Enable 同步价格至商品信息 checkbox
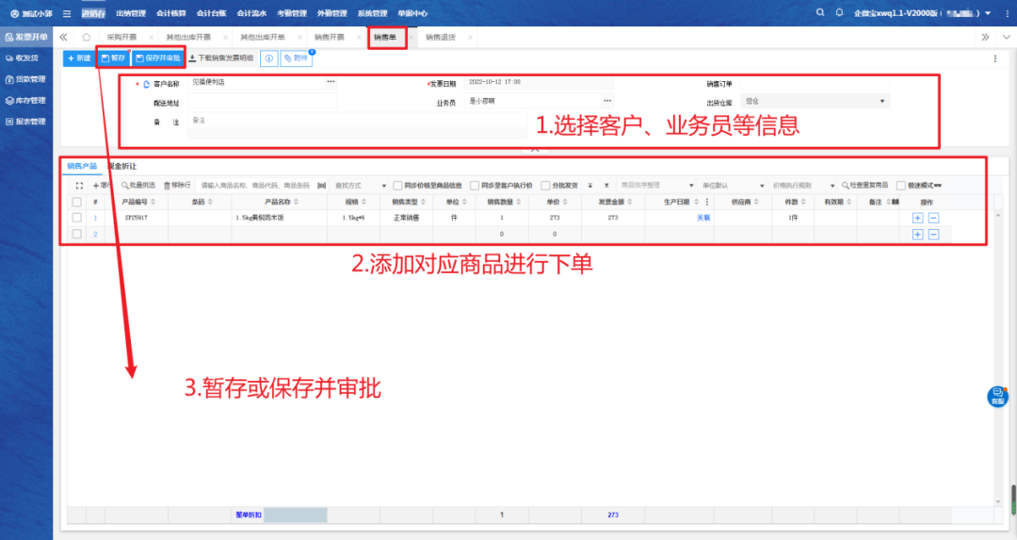1017x540 pixels. [x=398, y=186]
